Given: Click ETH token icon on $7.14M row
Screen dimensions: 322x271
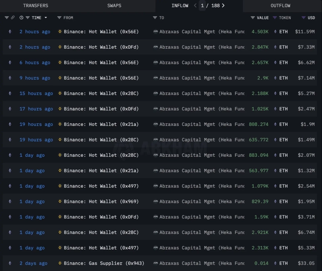Looking at the screenshot, I should point(275,78).
